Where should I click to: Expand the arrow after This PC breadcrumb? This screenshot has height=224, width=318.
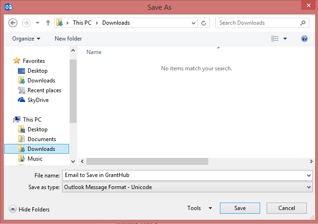point(97,23)
